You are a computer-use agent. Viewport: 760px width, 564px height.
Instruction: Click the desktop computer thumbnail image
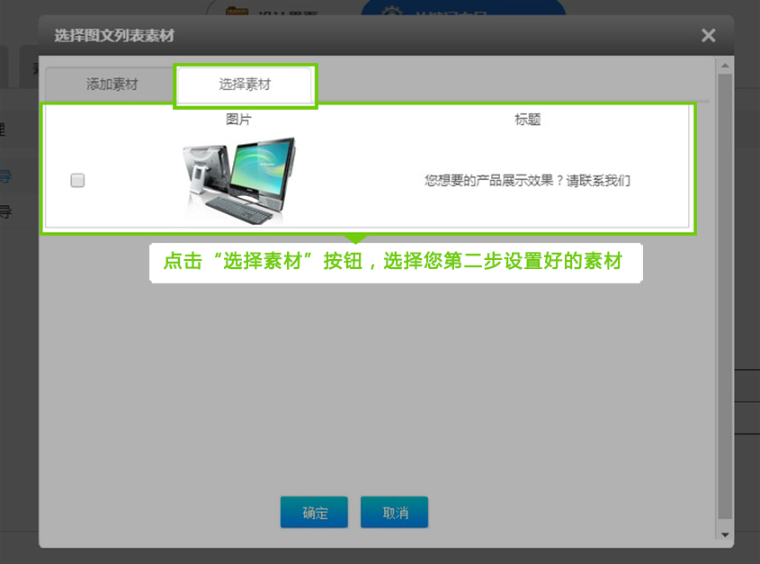239,180
